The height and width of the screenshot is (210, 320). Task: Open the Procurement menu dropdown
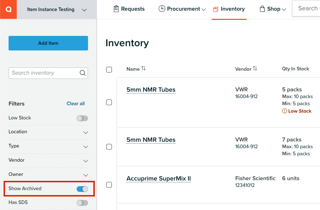click(182, 9)
